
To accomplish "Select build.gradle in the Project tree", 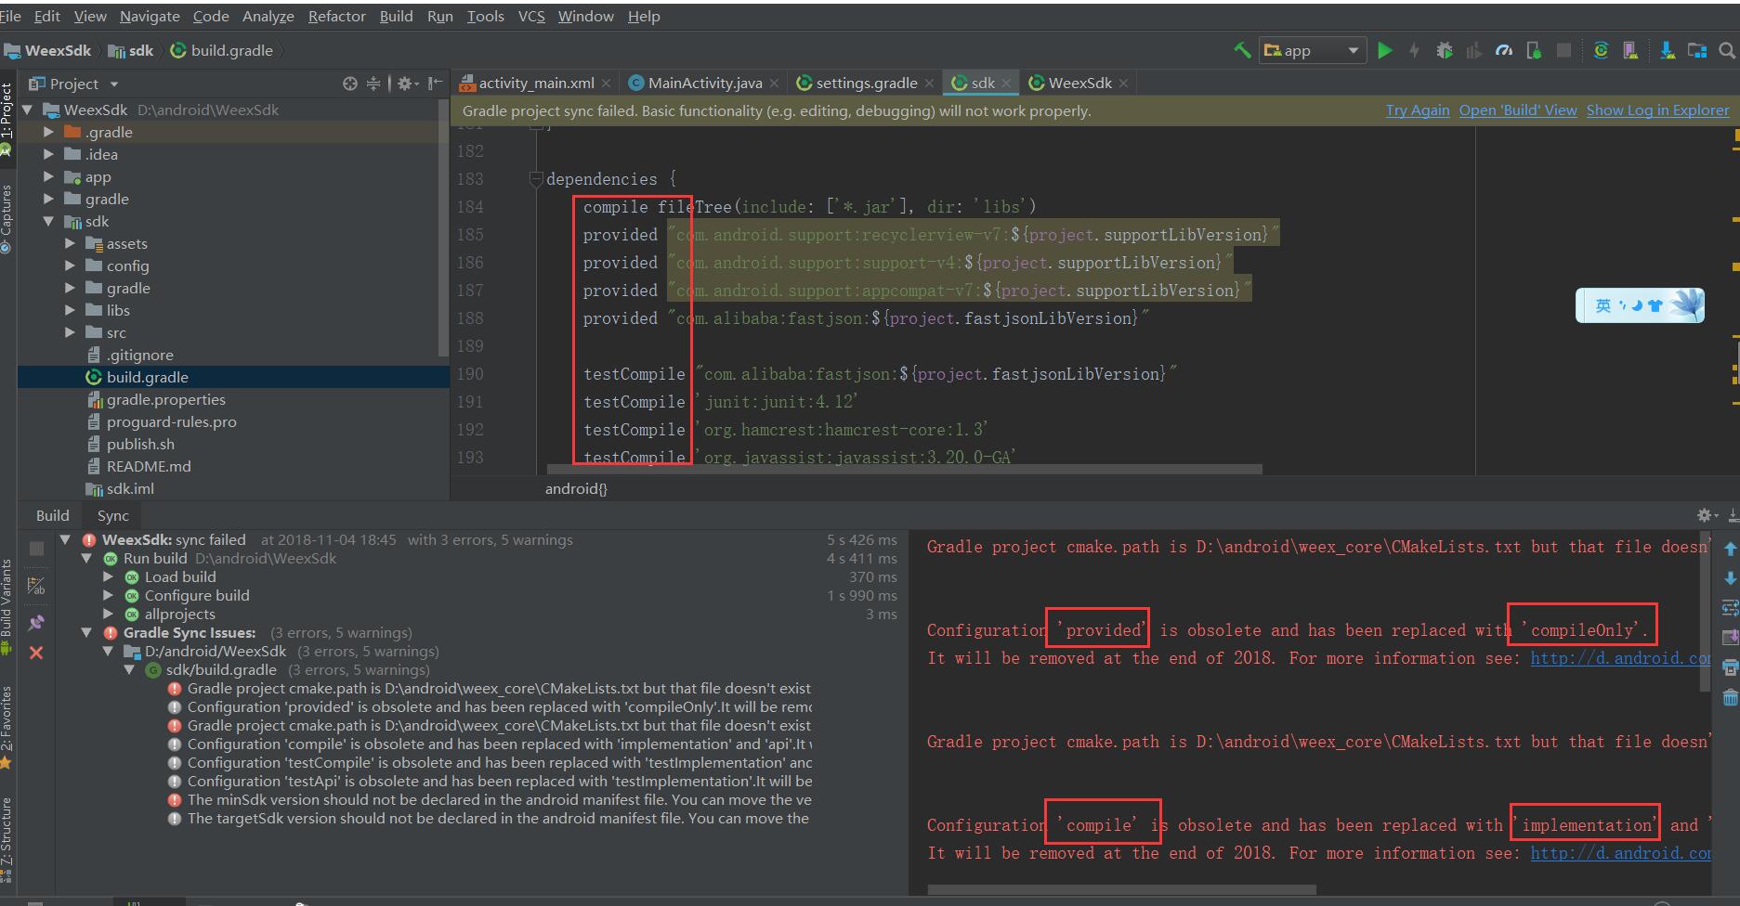I will pos(146,377).
